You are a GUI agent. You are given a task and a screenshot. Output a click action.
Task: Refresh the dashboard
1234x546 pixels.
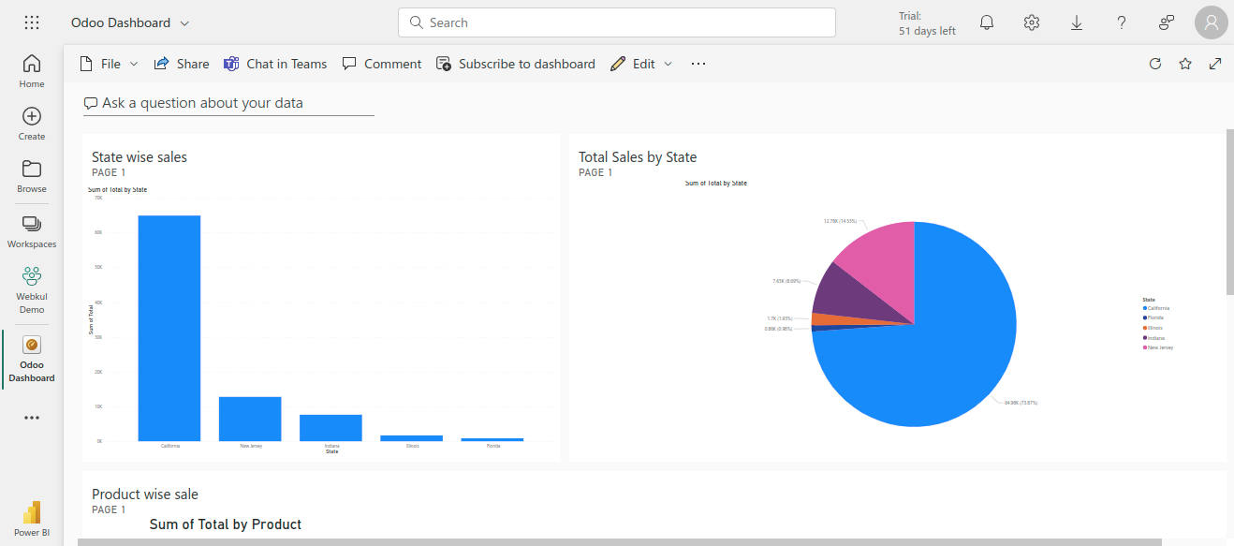[1154, 63]
